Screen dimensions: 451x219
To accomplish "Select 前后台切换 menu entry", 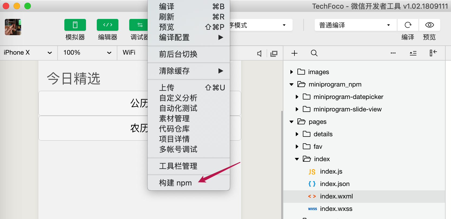I will click(189, 54).
